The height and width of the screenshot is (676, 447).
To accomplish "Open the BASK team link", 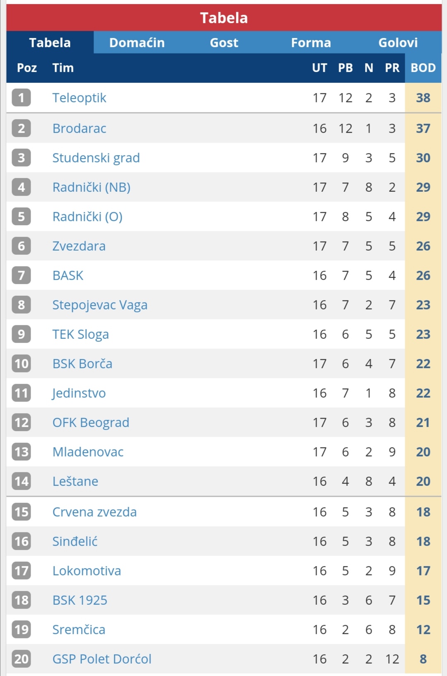I will (68, 275).
